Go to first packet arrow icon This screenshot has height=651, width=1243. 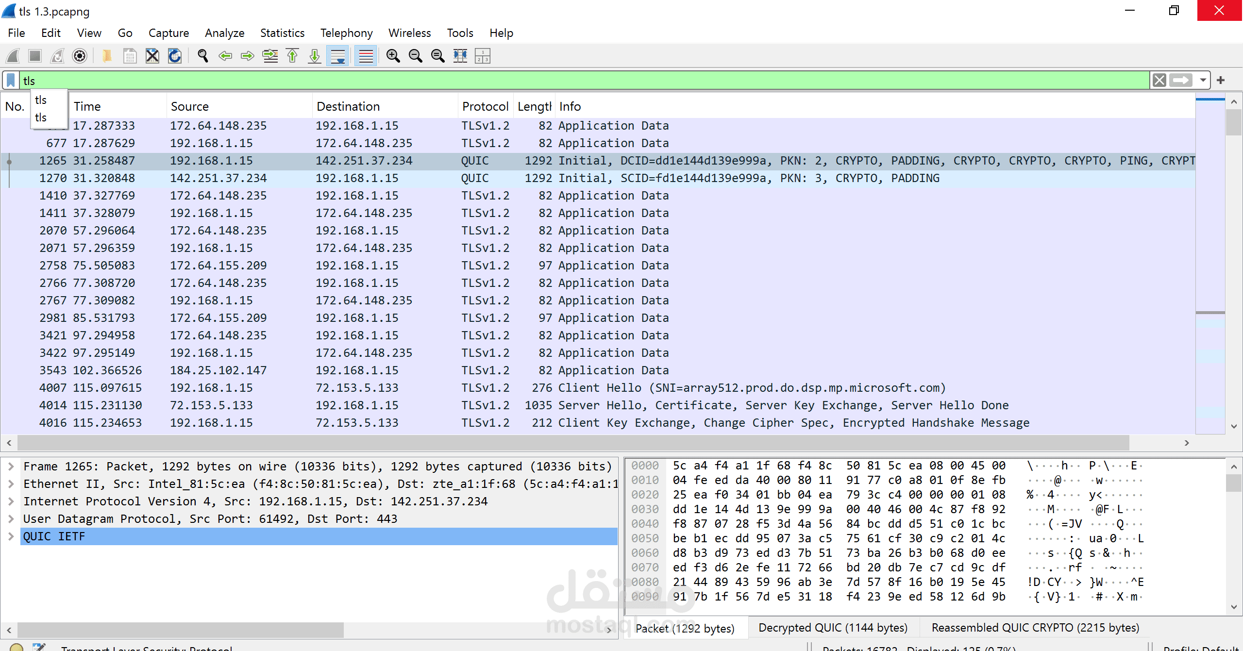pos(292,56)
